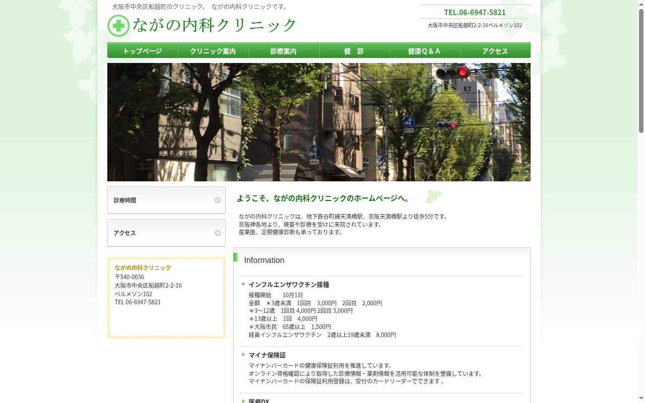
Task: Open the 診療時間 sidebar button
Action: pos(166,200)
